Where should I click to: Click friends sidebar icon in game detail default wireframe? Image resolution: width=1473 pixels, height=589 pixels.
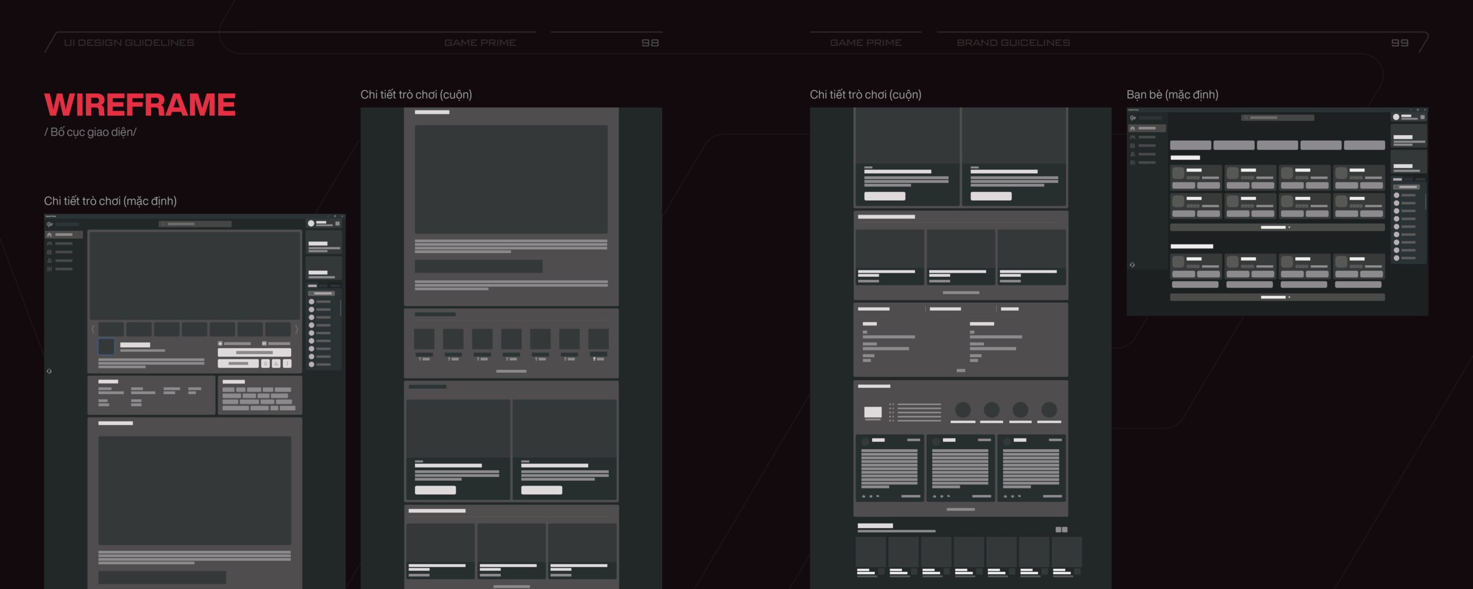(x=49, y=261)
